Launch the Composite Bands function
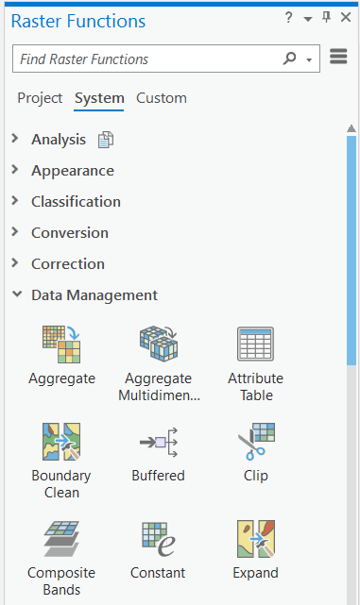 coord(61,539)
